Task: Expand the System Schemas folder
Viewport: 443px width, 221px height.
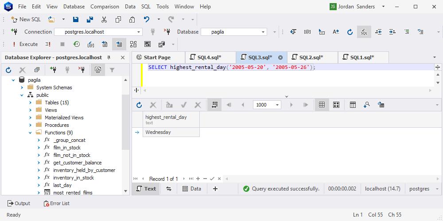Action: tap(22, 88)
